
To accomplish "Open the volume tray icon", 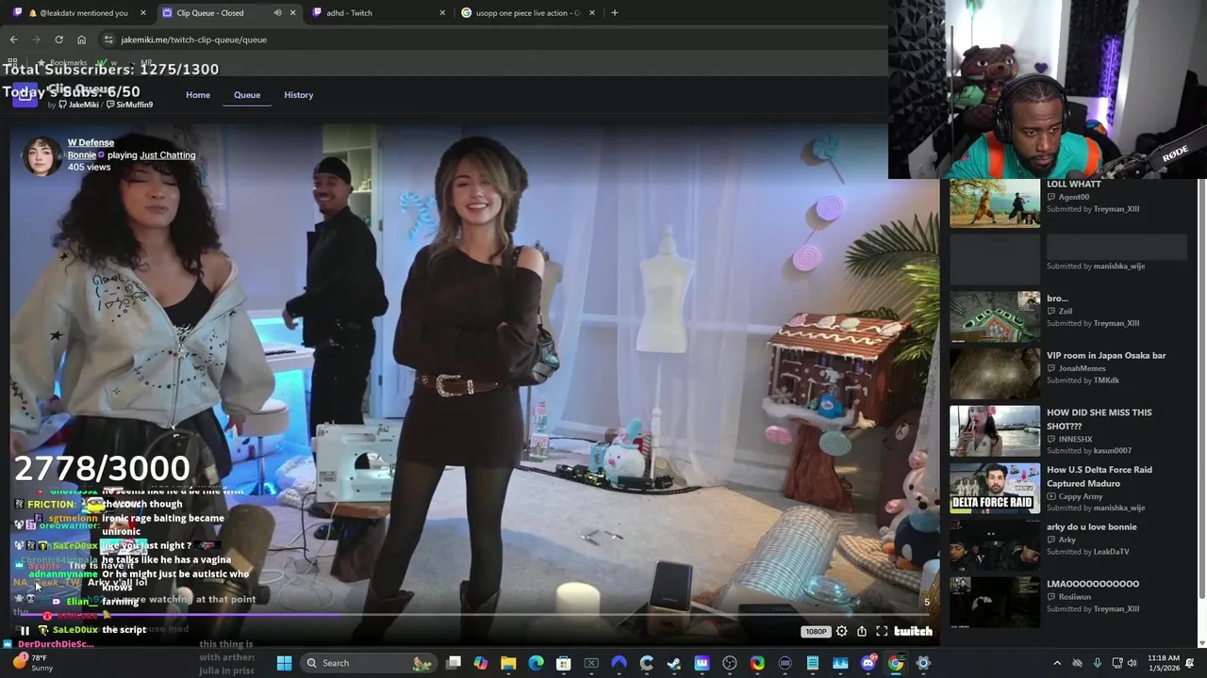I will click(1132, 663).
